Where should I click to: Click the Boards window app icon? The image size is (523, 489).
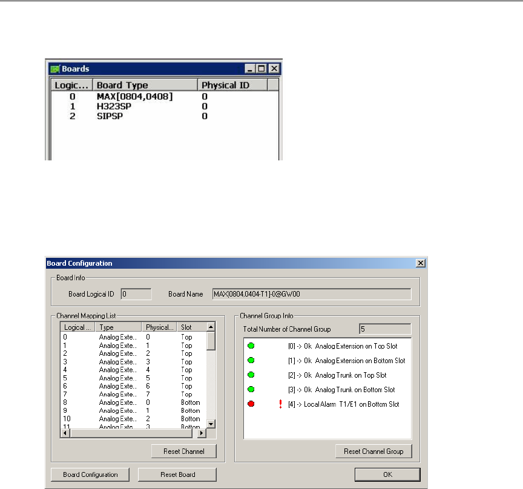point(54,69)
